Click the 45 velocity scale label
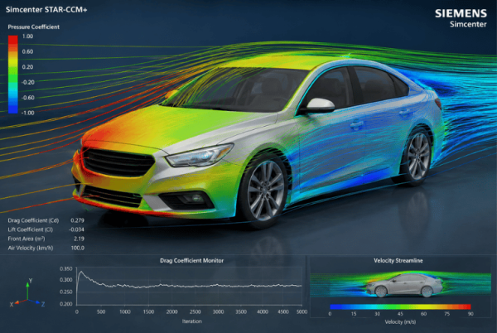The height and width of the screenshot is (333, 497). click(x=400, y=314)
